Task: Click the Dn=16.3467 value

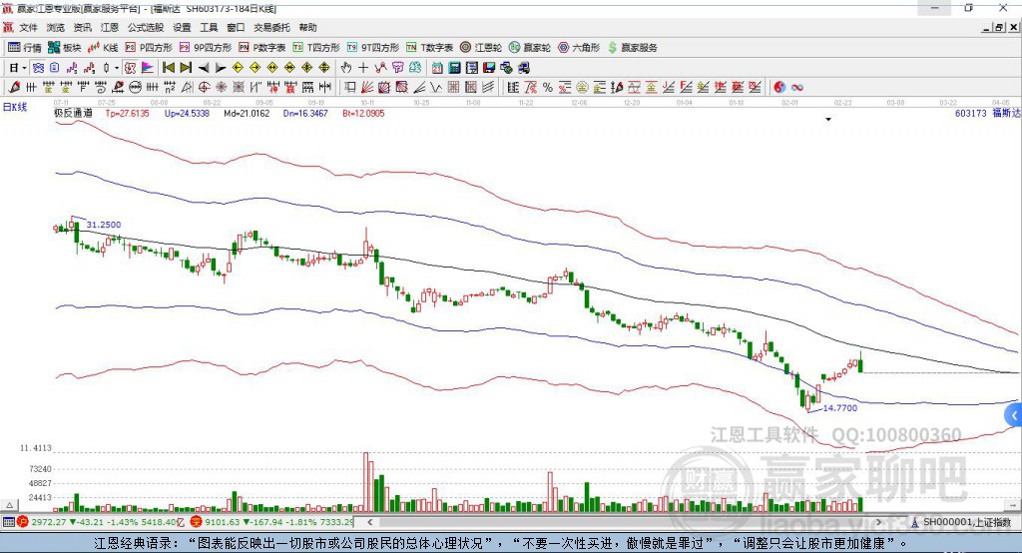Action: point(305,113)
